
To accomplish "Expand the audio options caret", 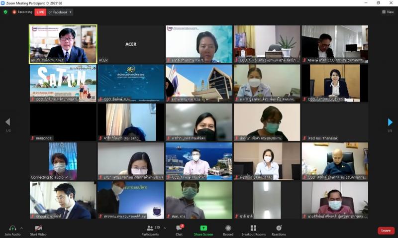I will click(x=21, y=228).
